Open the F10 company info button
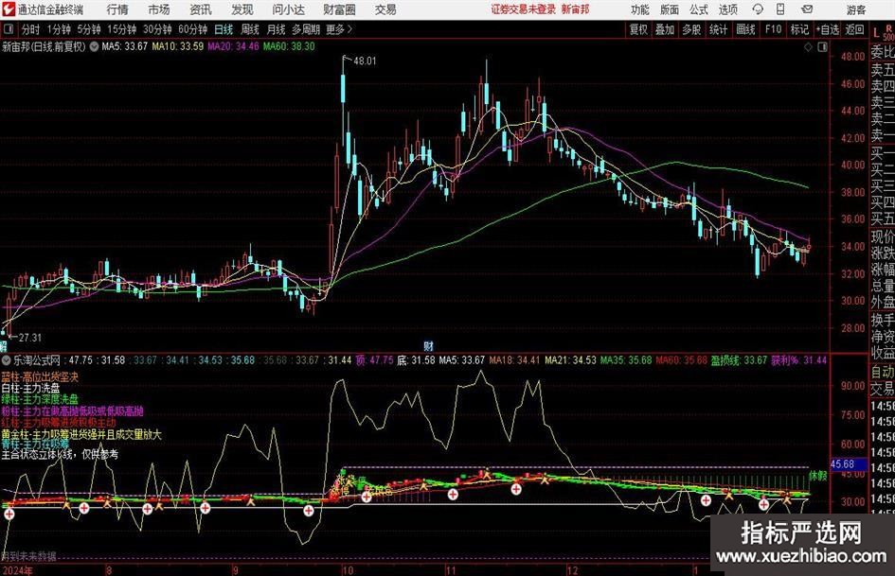 [x=773, y=29]
